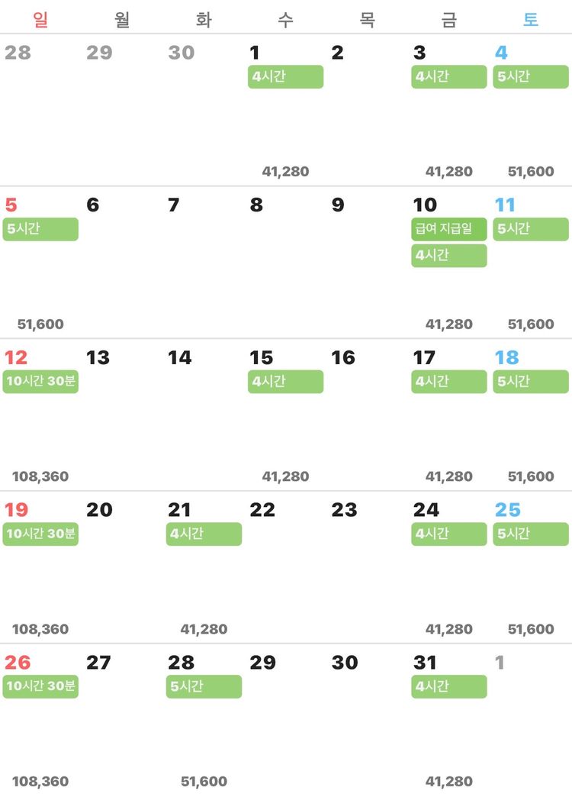
Task: Tap the 토 (Saturday) column header
Action: click(x=531, y=20)
